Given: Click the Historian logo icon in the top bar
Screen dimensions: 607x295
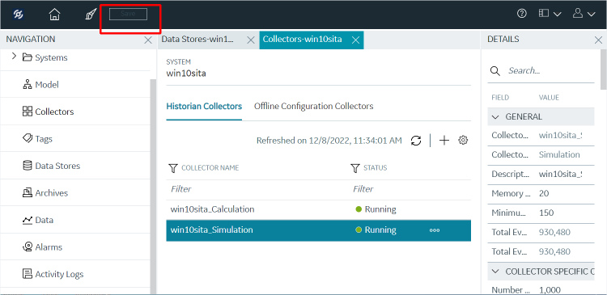Looking at the screenshot, I should pos(18,15).
